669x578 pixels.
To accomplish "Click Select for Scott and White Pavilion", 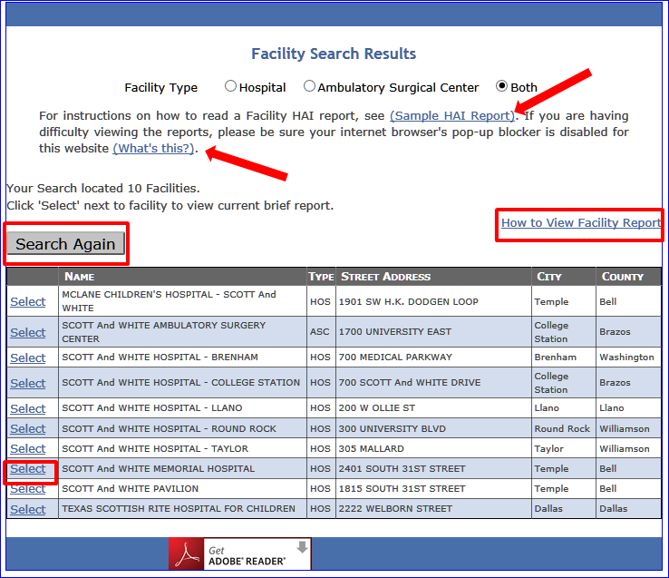I will click(x=28, y=489).
